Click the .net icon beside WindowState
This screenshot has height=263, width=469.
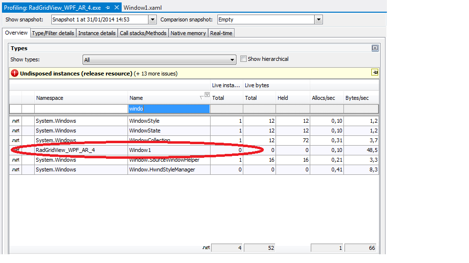point(16,131)
